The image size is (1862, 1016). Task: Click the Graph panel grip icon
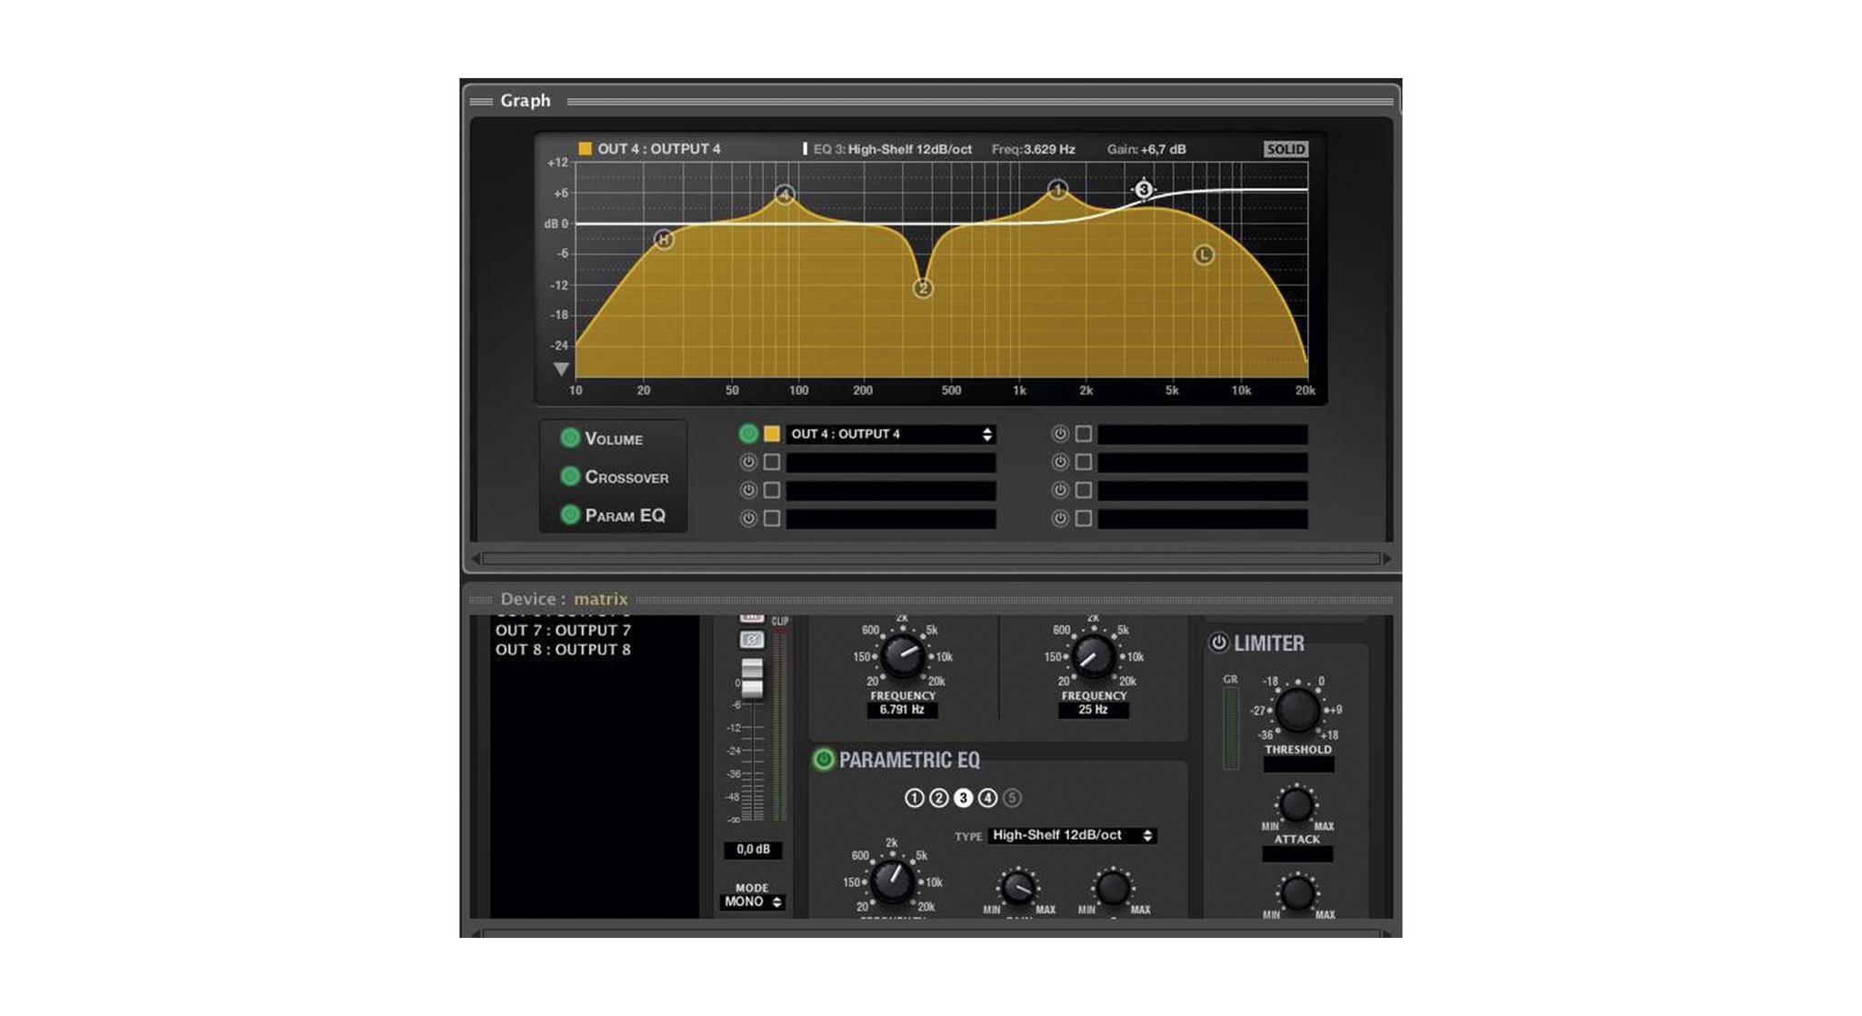click(x=479, y=100)
